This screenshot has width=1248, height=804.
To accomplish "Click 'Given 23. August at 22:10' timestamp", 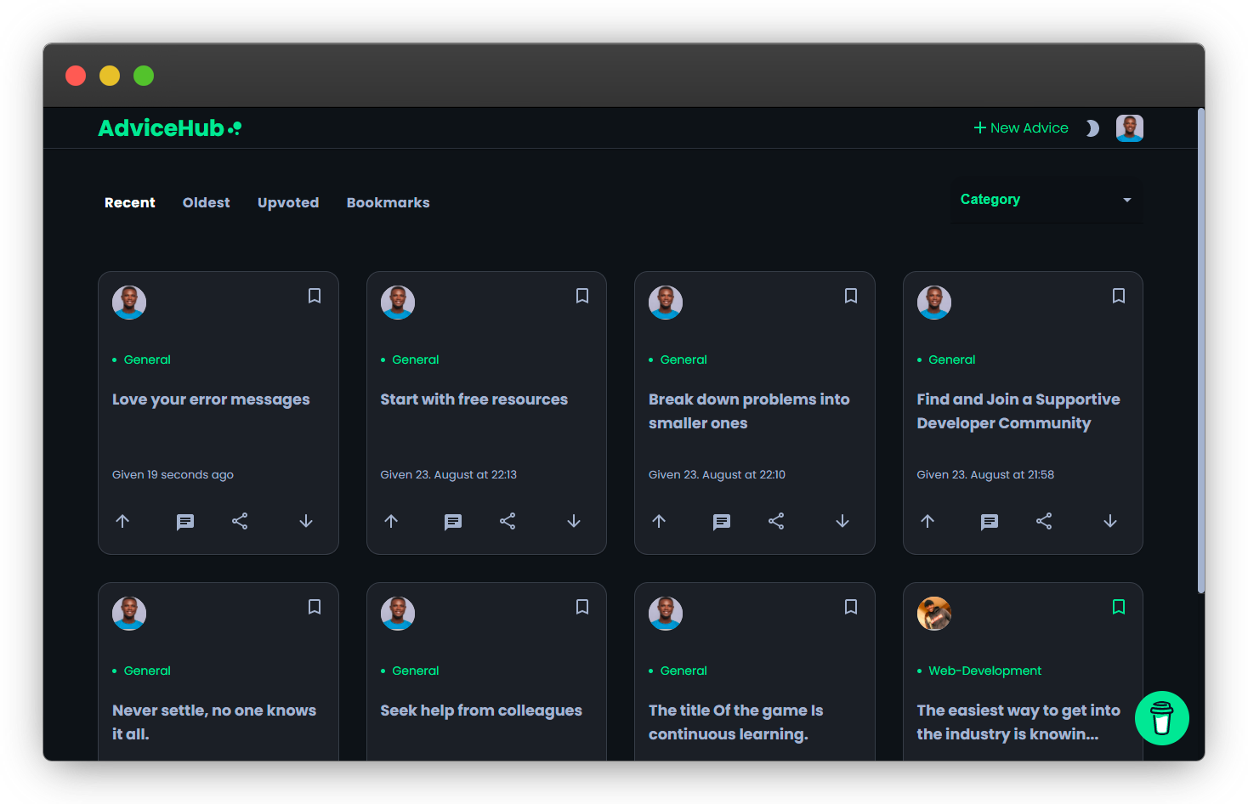I will tap(717, 475).
